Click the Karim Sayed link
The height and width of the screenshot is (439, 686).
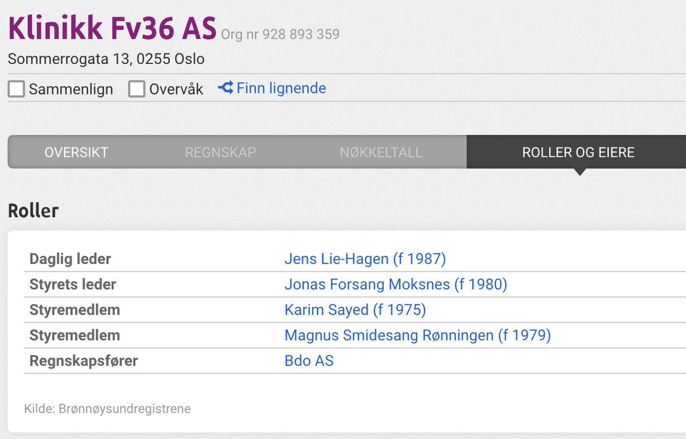[x=355, y=310]
